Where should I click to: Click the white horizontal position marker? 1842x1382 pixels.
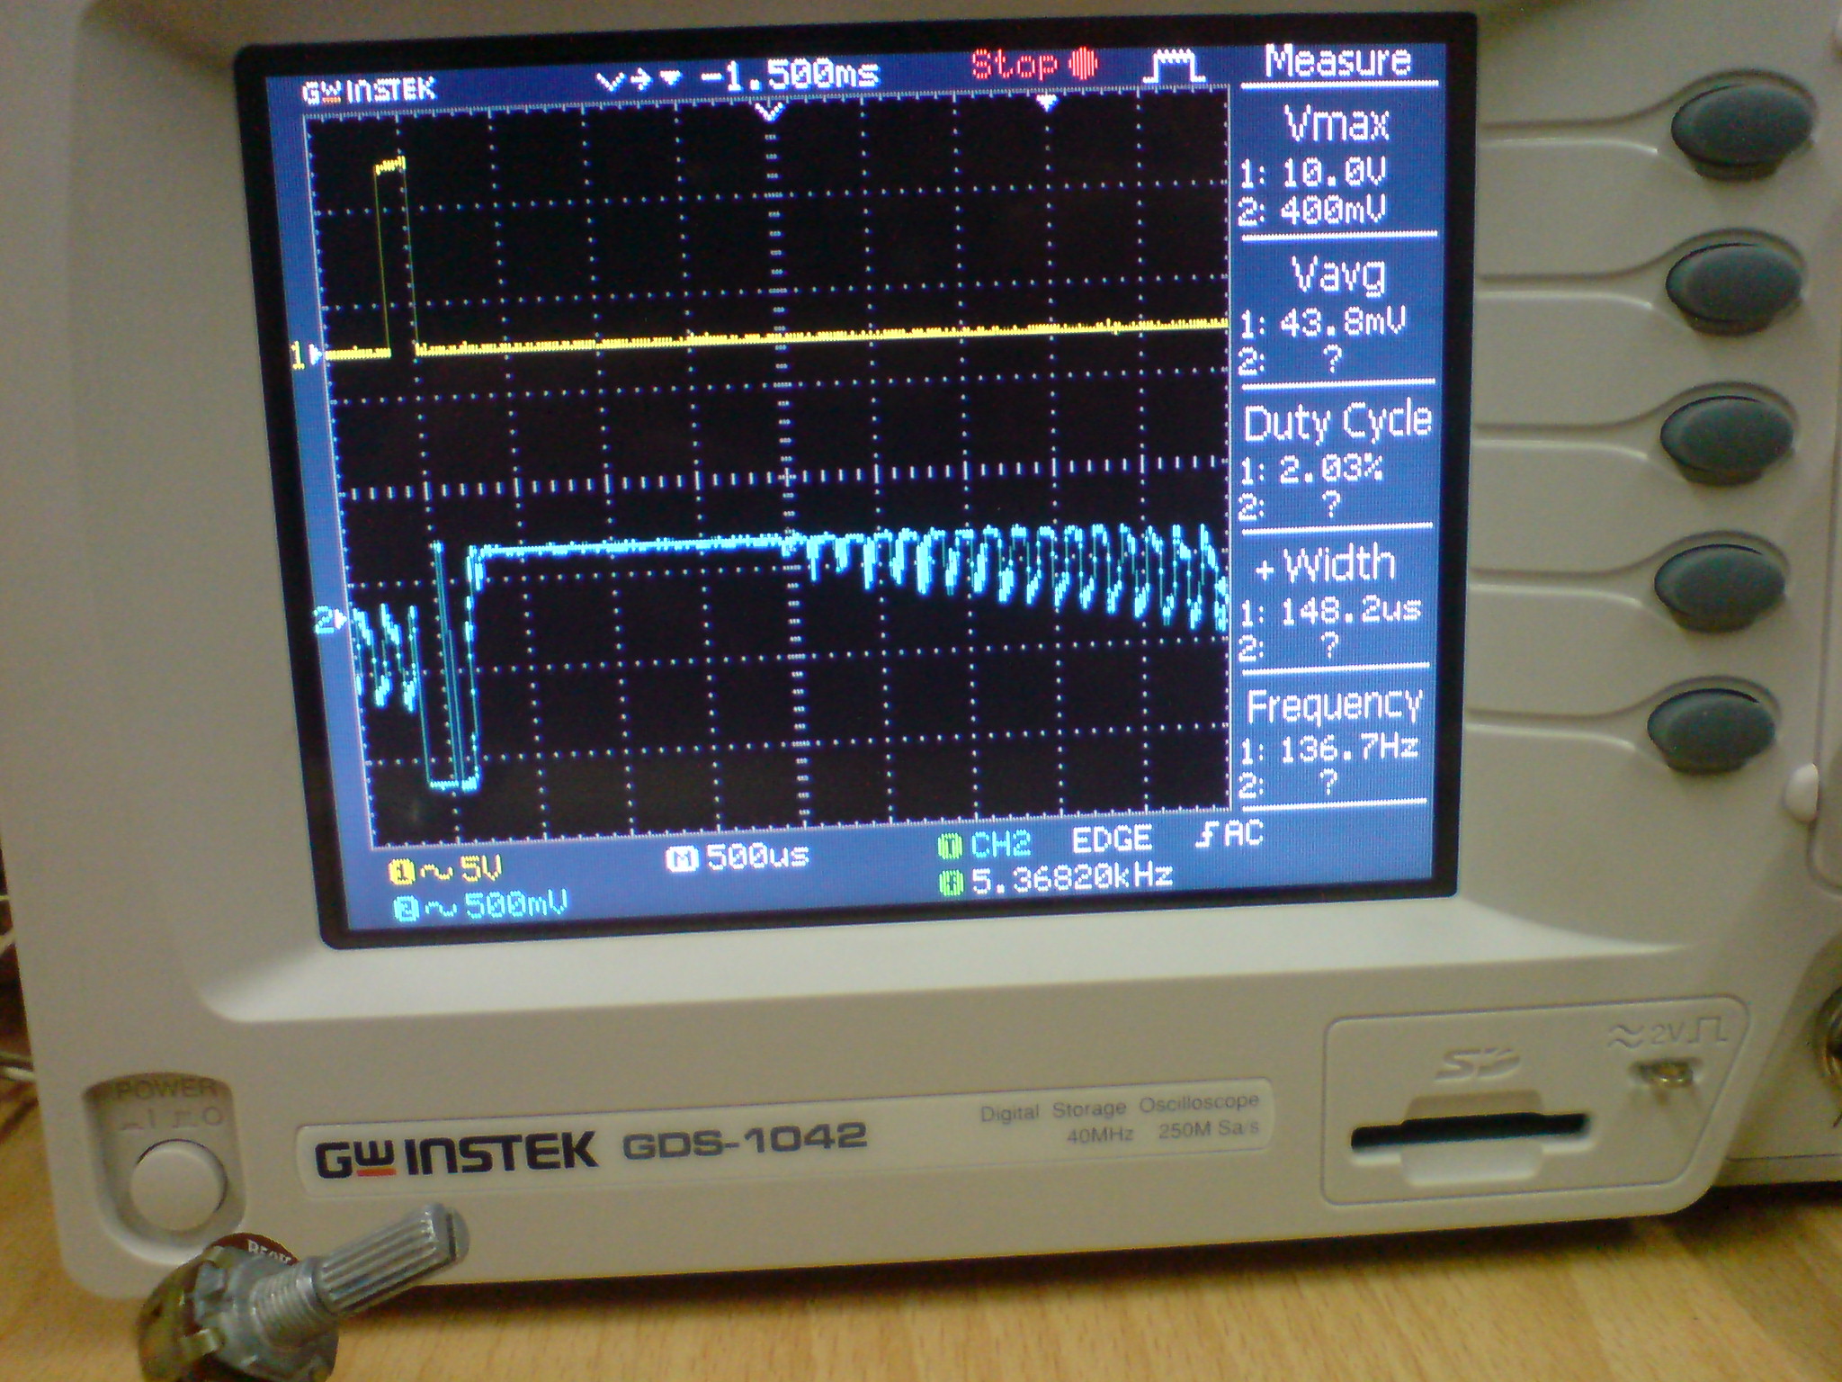(767, 112)
